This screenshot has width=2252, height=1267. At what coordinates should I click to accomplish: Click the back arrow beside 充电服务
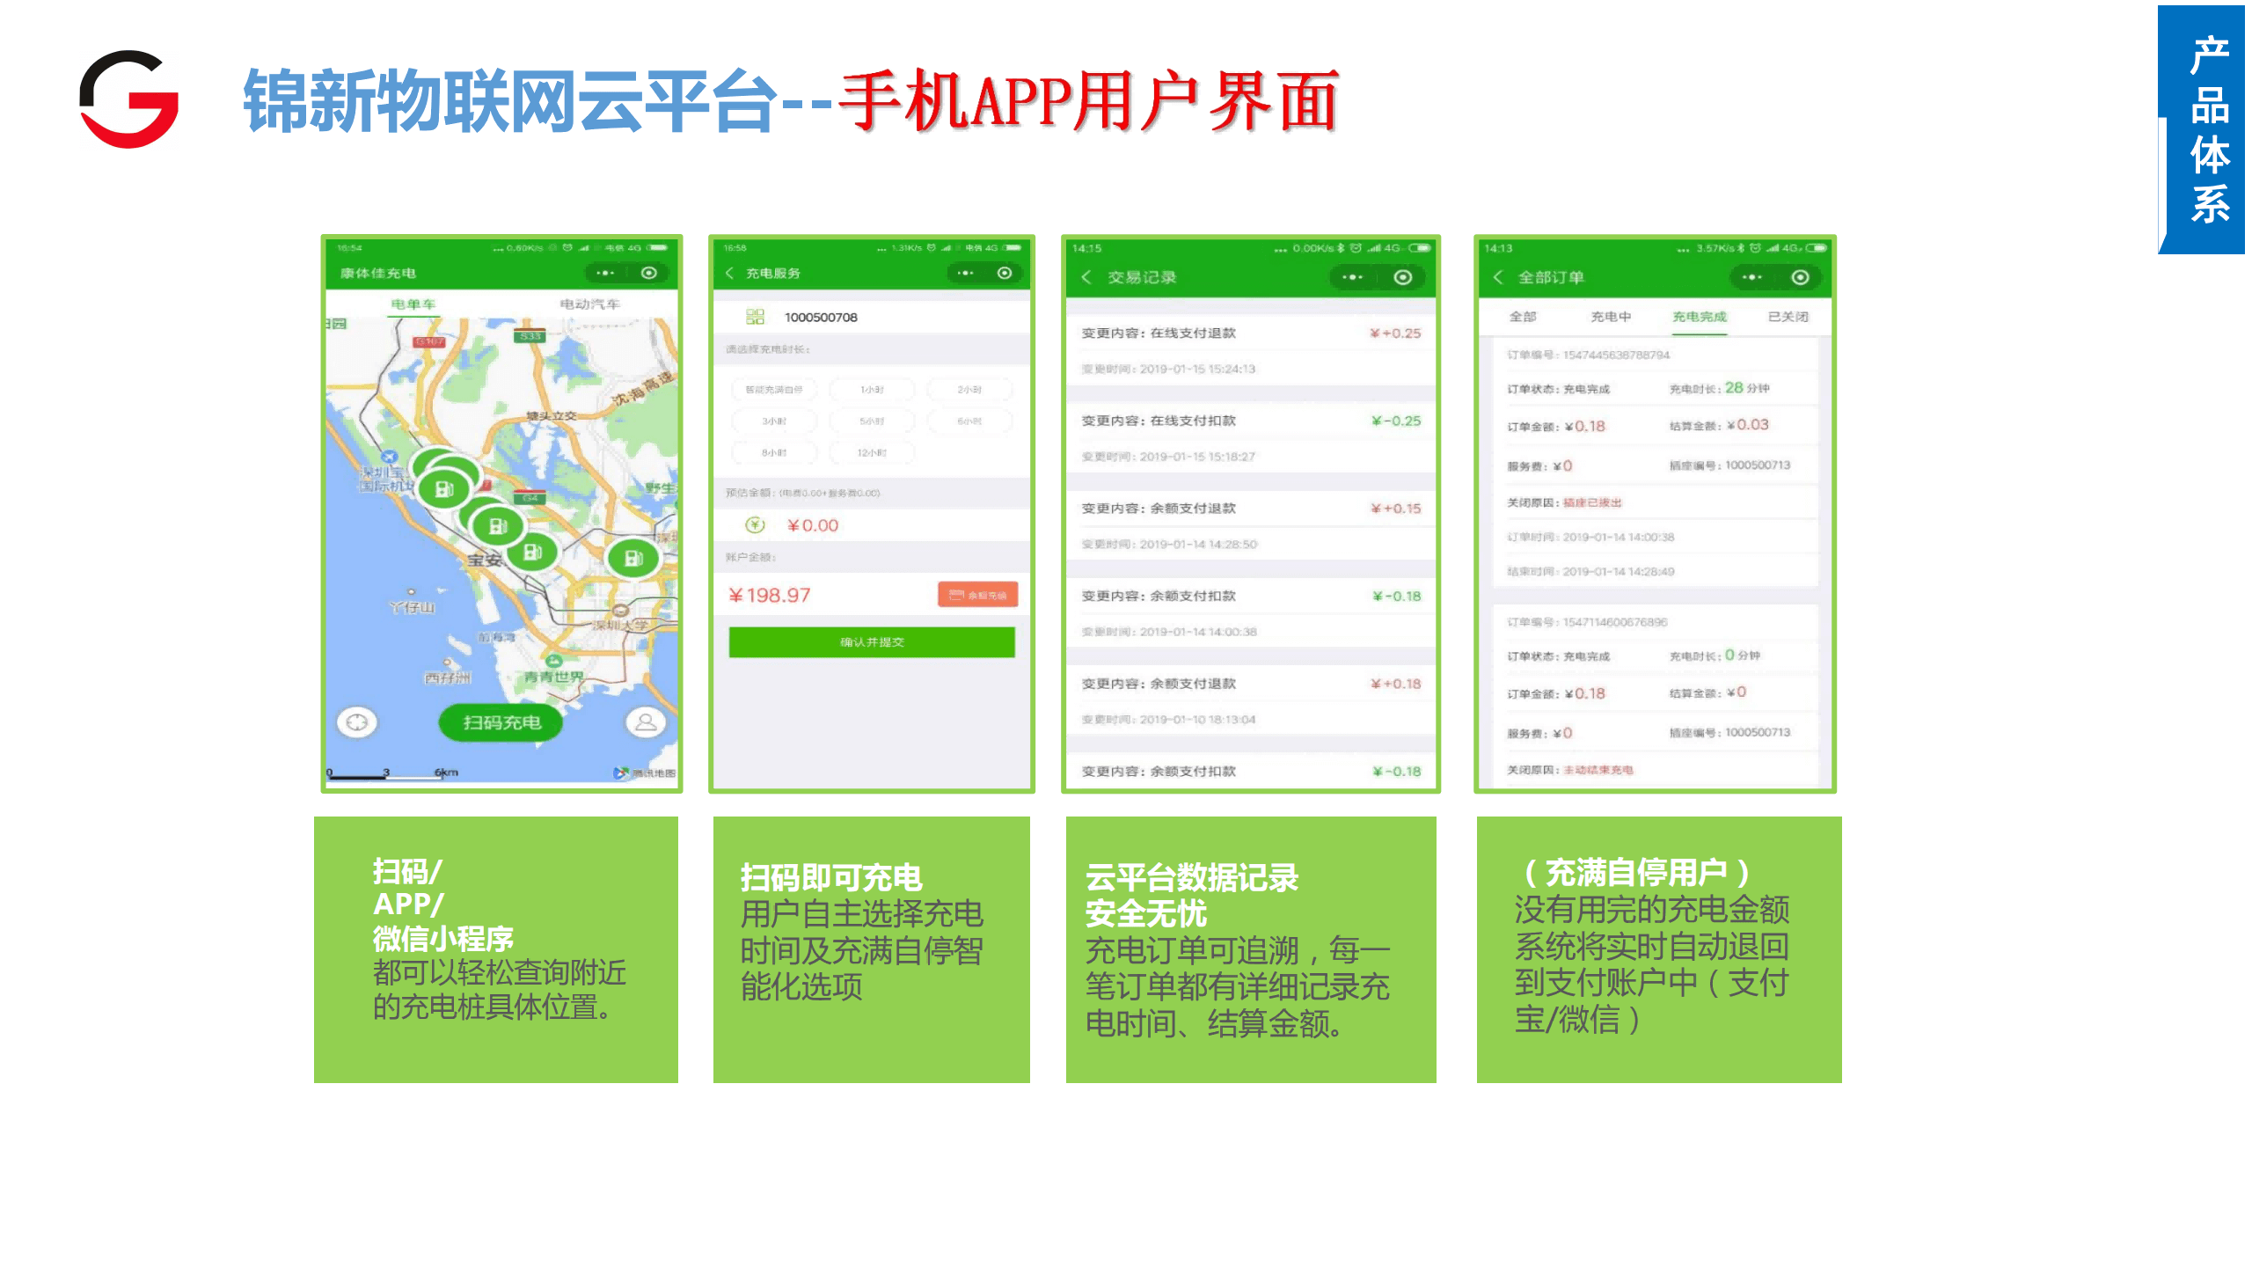tap(729, 273)
